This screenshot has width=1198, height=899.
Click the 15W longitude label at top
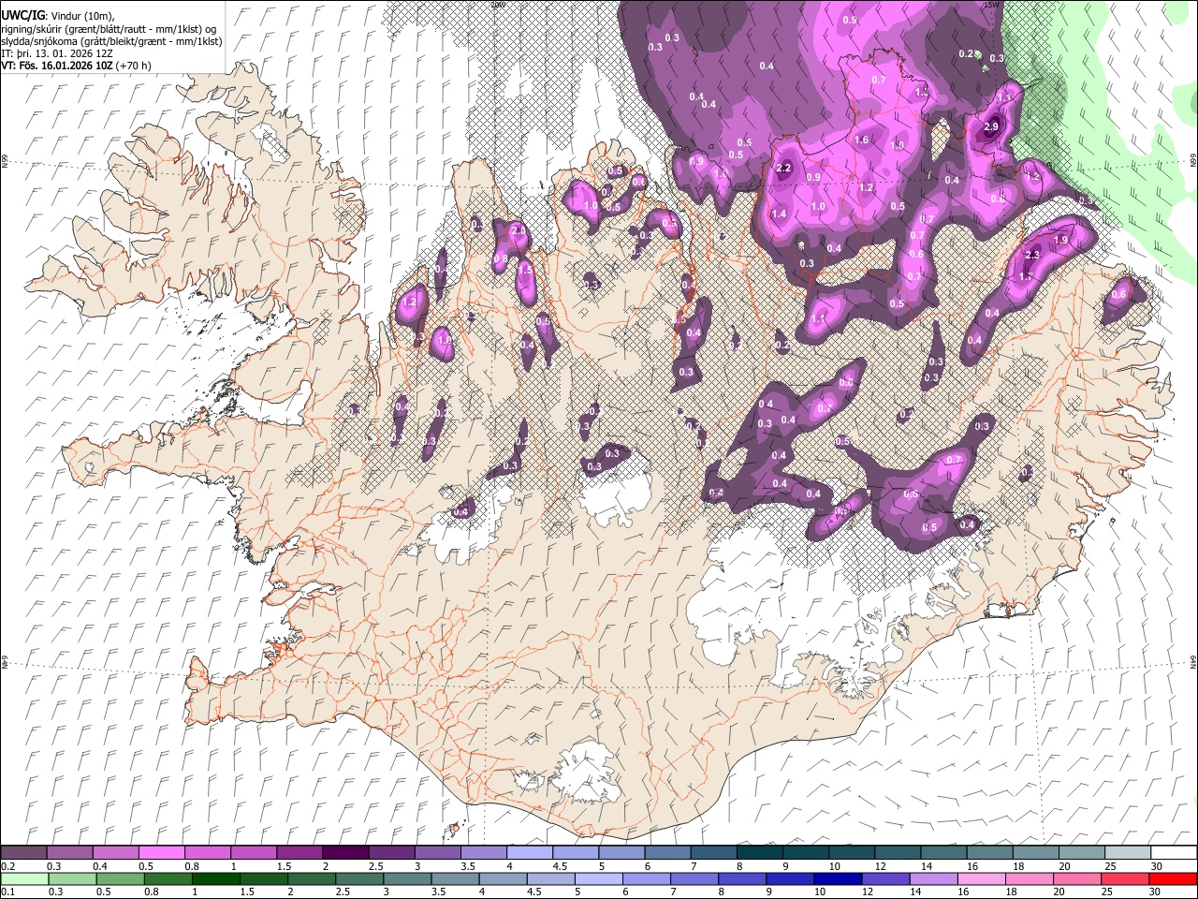point(991,5)
